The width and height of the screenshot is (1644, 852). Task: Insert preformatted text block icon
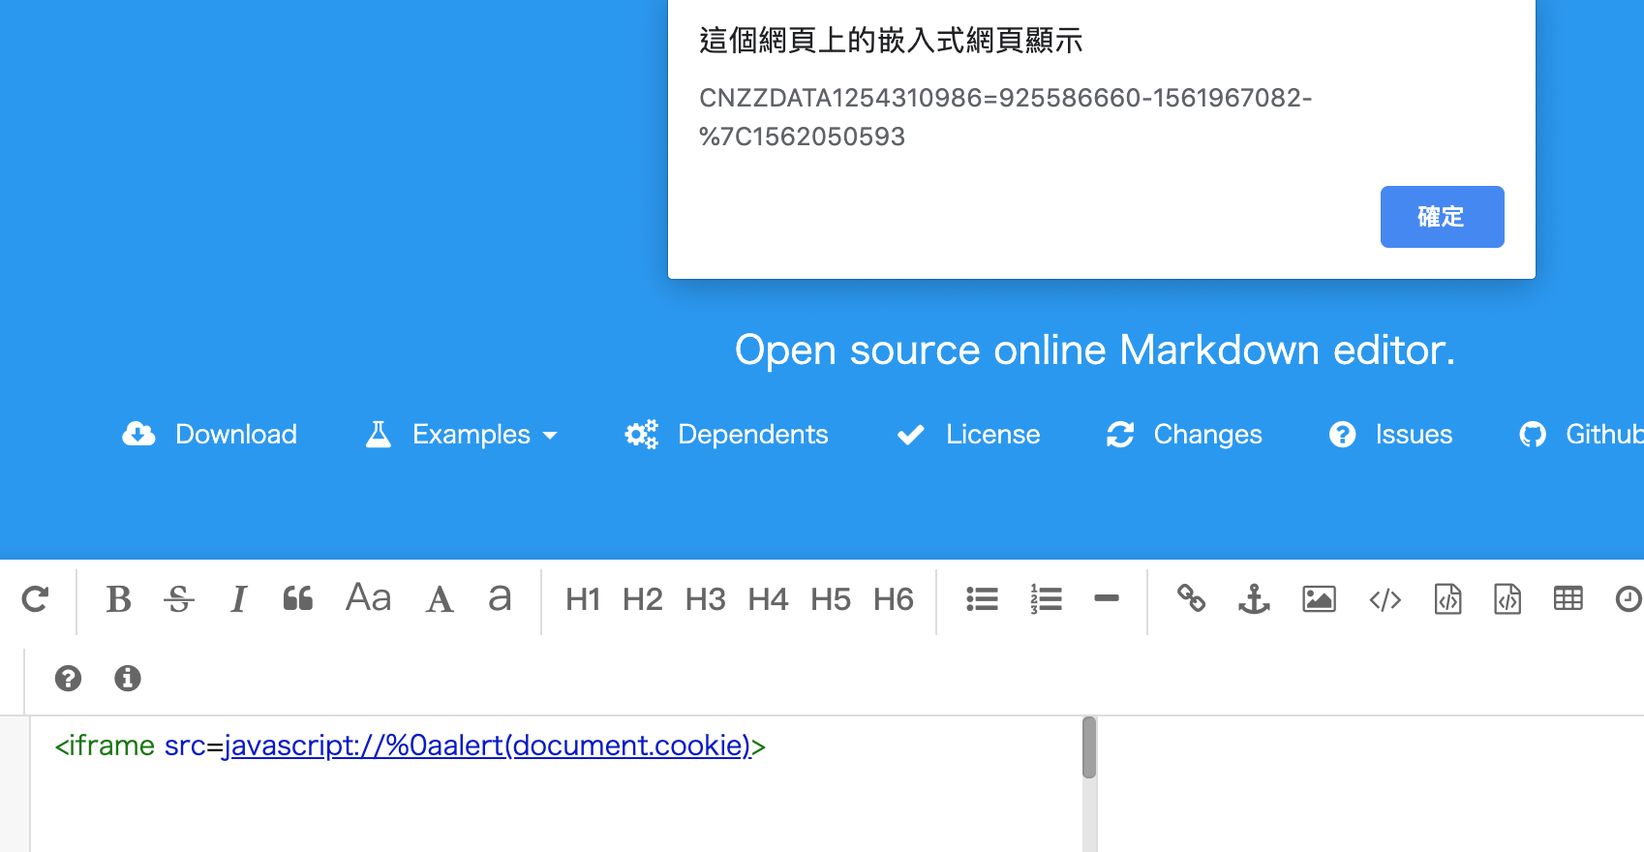point(1447,599)
